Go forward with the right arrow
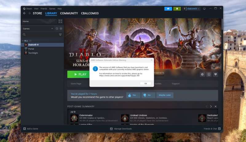This screenshot has height=142, width=246. [x=30, y=13]
